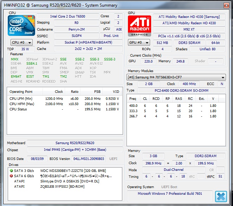
Task: Click the Unified: 80 shaders field
Action: point(208,49)
